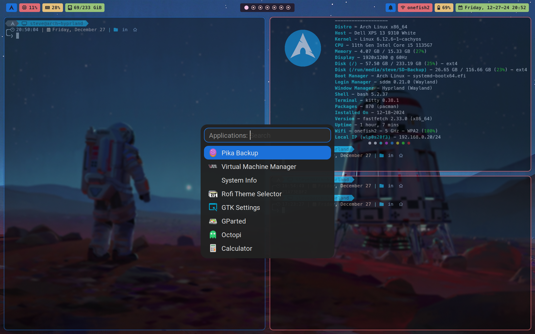Viewport: 535px width, 334px height.
Task: Click the Arch logo launcher in the top bar
Action: coord(11,8)
